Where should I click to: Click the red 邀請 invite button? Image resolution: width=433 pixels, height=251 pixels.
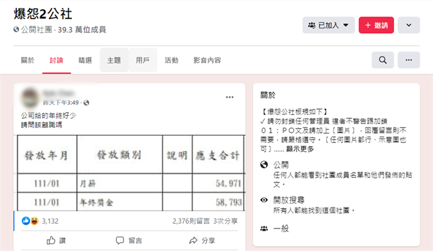(x=376, y=25)
